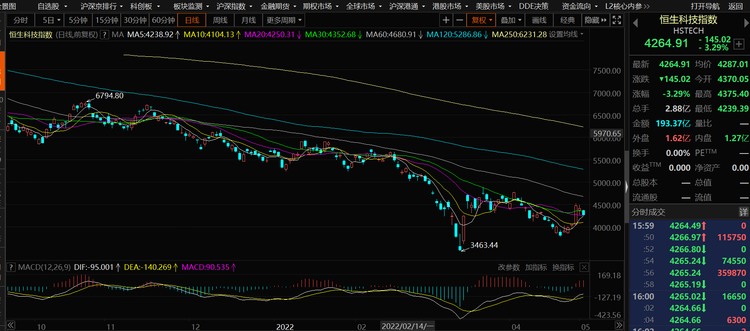
Task: Open the 港股市场 menu
Action: pyautogui.click(x=449, y=6)
